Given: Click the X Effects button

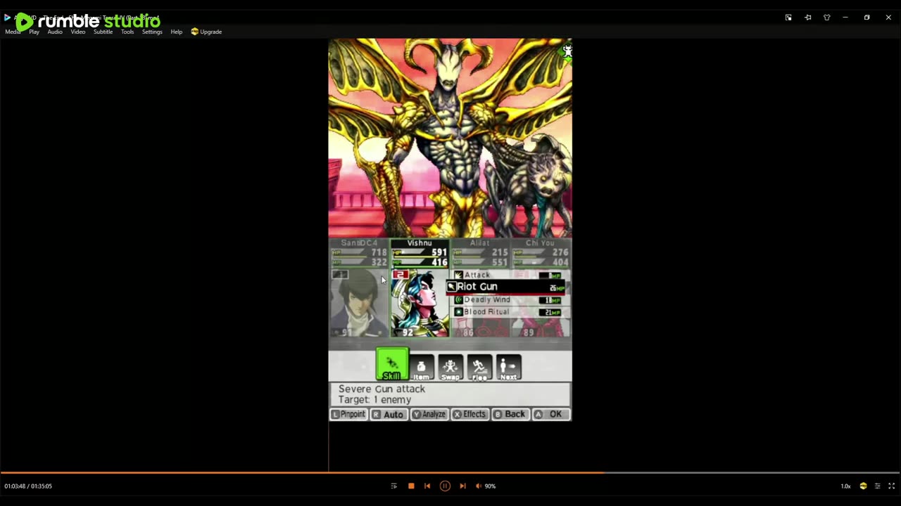Looking at the screenshot, I should click(x=470, y=415).
